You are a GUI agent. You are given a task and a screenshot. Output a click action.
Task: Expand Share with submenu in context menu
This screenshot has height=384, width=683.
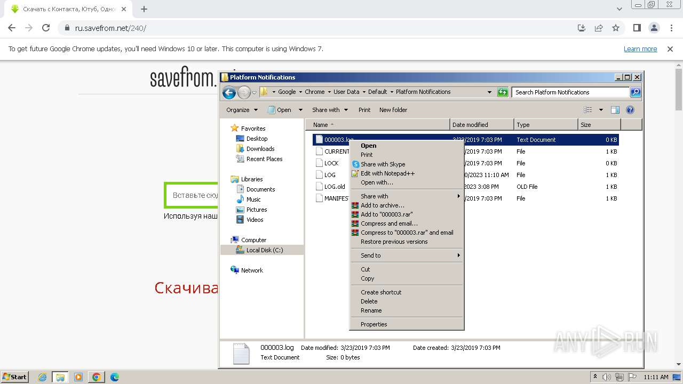[407, 196]
